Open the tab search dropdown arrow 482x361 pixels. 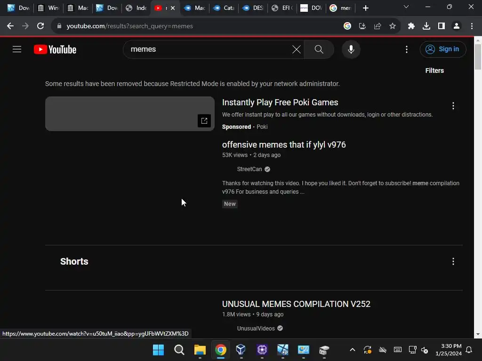pos(406,7)
